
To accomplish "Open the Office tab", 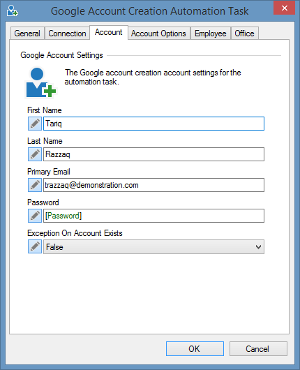I will click(x=245, y=34).
